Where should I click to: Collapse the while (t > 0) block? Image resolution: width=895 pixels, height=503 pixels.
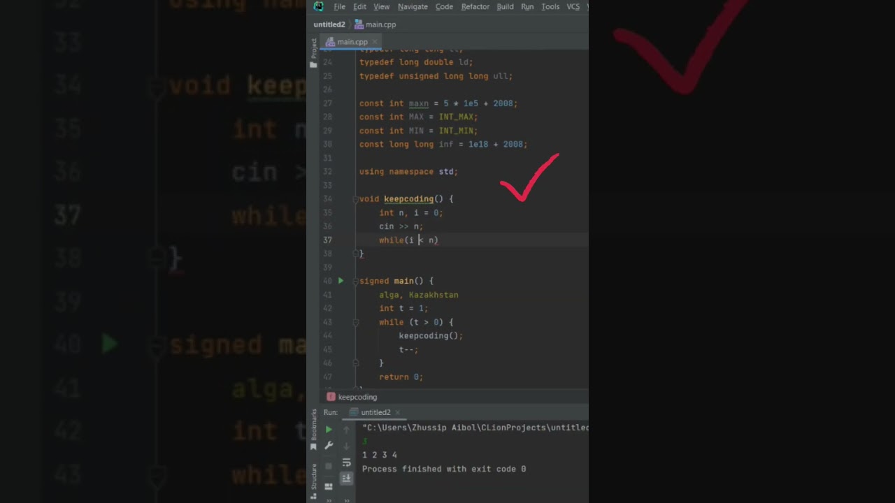click(356, 322)
